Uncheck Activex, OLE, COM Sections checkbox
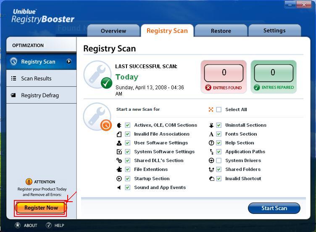 pos(128,125)
